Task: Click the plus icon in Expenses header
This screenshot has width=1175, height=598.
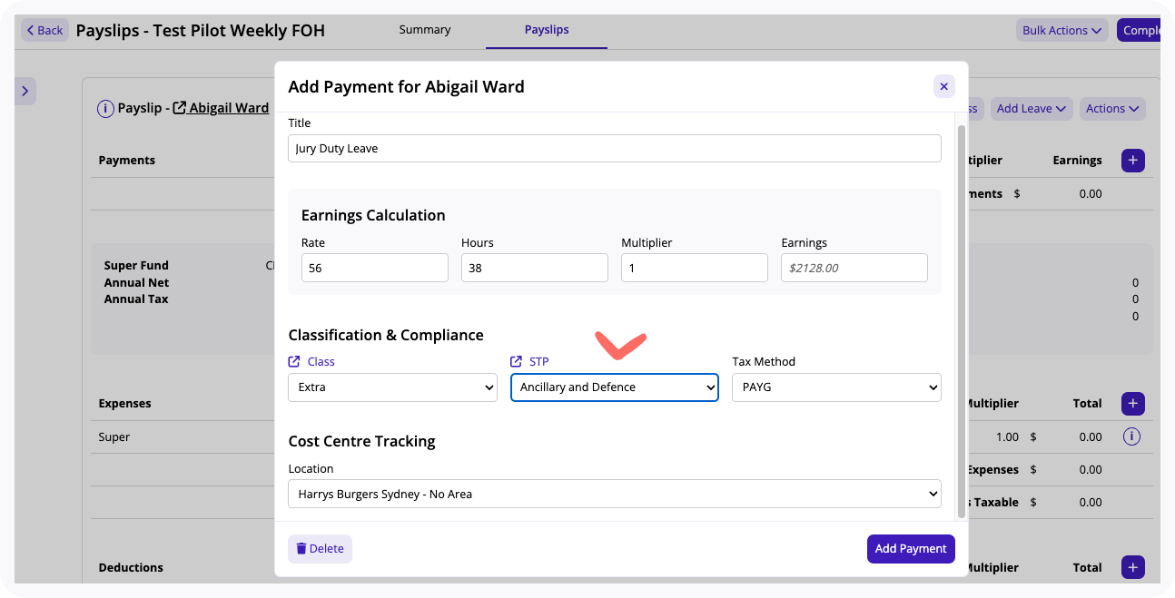Action: pyautogui.click(x=1132, y=404)
